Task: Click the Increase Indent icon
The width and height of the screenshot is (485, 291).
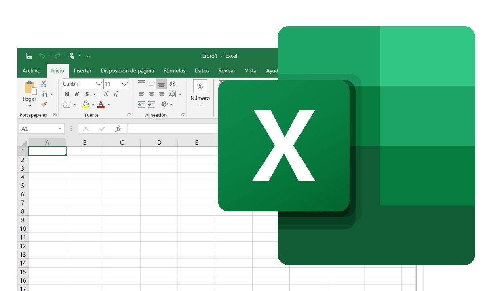Action: 152,104
